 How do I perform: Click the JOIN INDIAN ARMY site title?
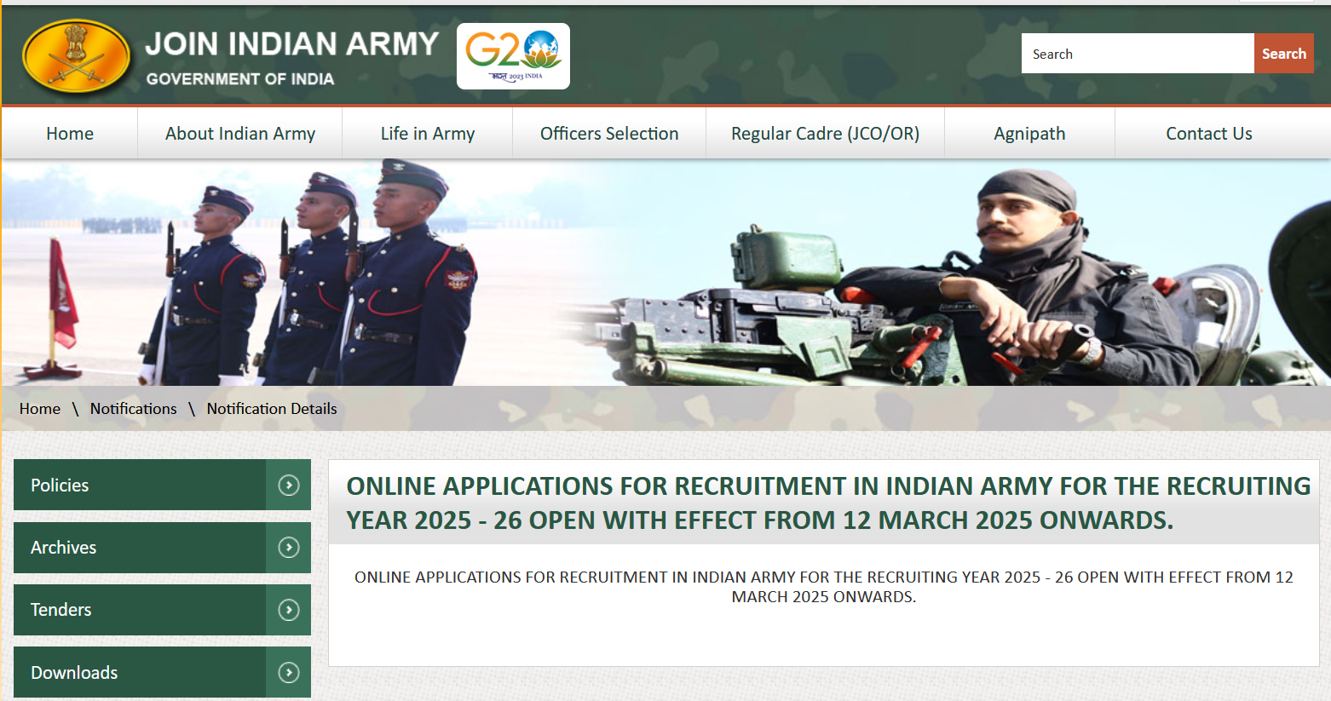292,43
